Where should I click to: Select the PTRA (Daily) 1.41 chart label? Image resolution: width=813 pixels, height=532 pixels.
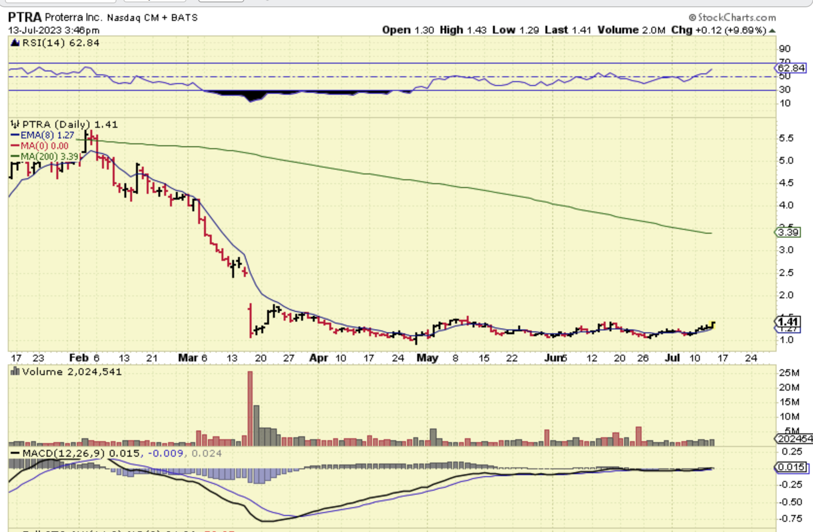70,124
